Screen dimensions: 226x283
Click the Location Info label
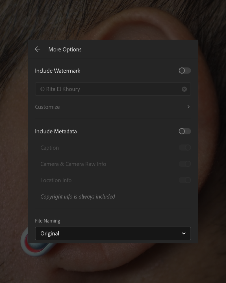56,180
